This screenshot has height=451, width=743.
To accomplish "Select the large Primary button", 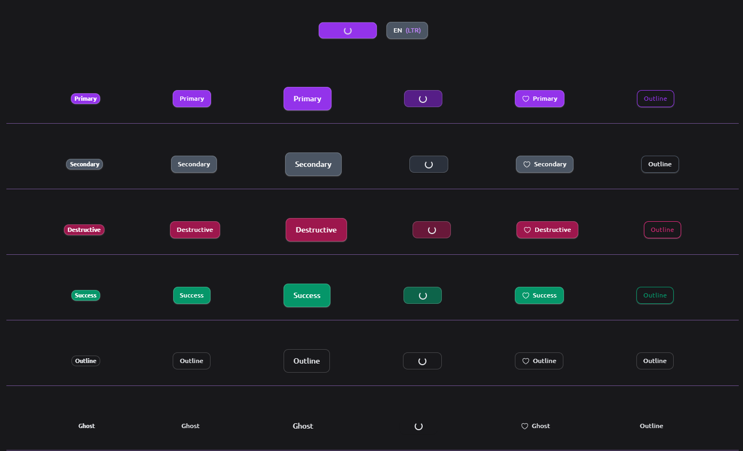I will click(308, 99).
